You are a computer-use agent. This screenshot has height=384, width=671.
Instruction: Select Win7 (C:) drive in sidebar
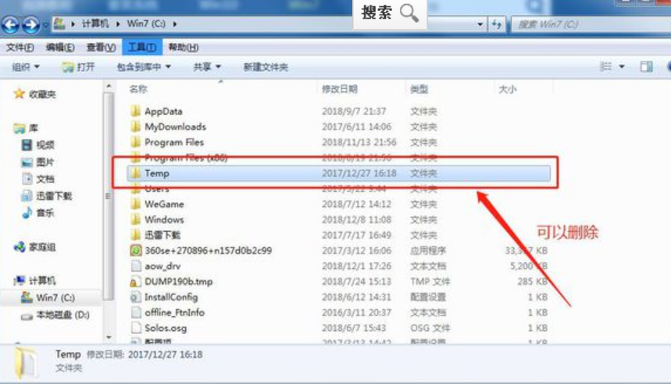pos(48,297)
